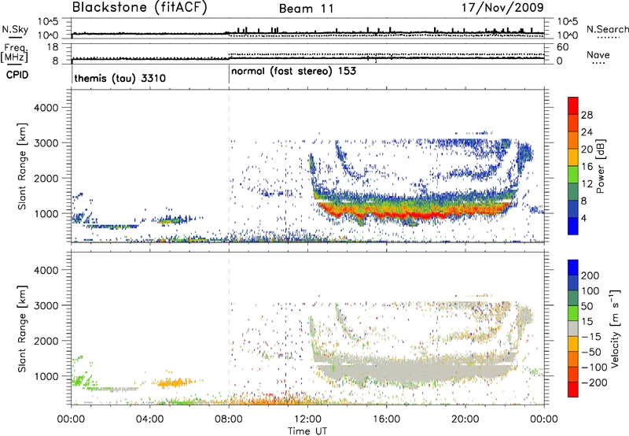Click the '3000' tick on the velocity panel
The image size is (629, 436).
[46, 305]
